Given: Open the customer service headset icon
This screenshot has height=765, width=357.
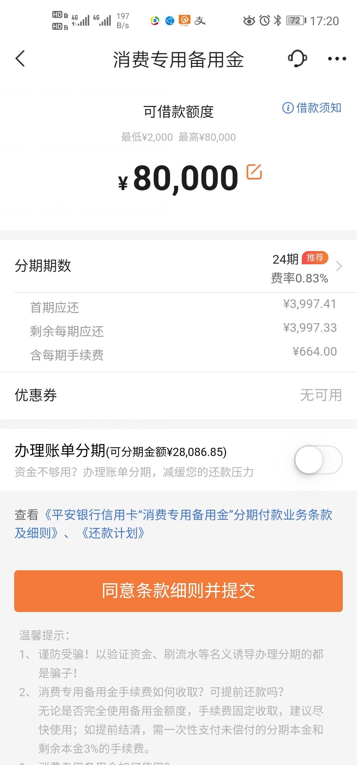Looking at the screenshot, I should click(297, 59).
